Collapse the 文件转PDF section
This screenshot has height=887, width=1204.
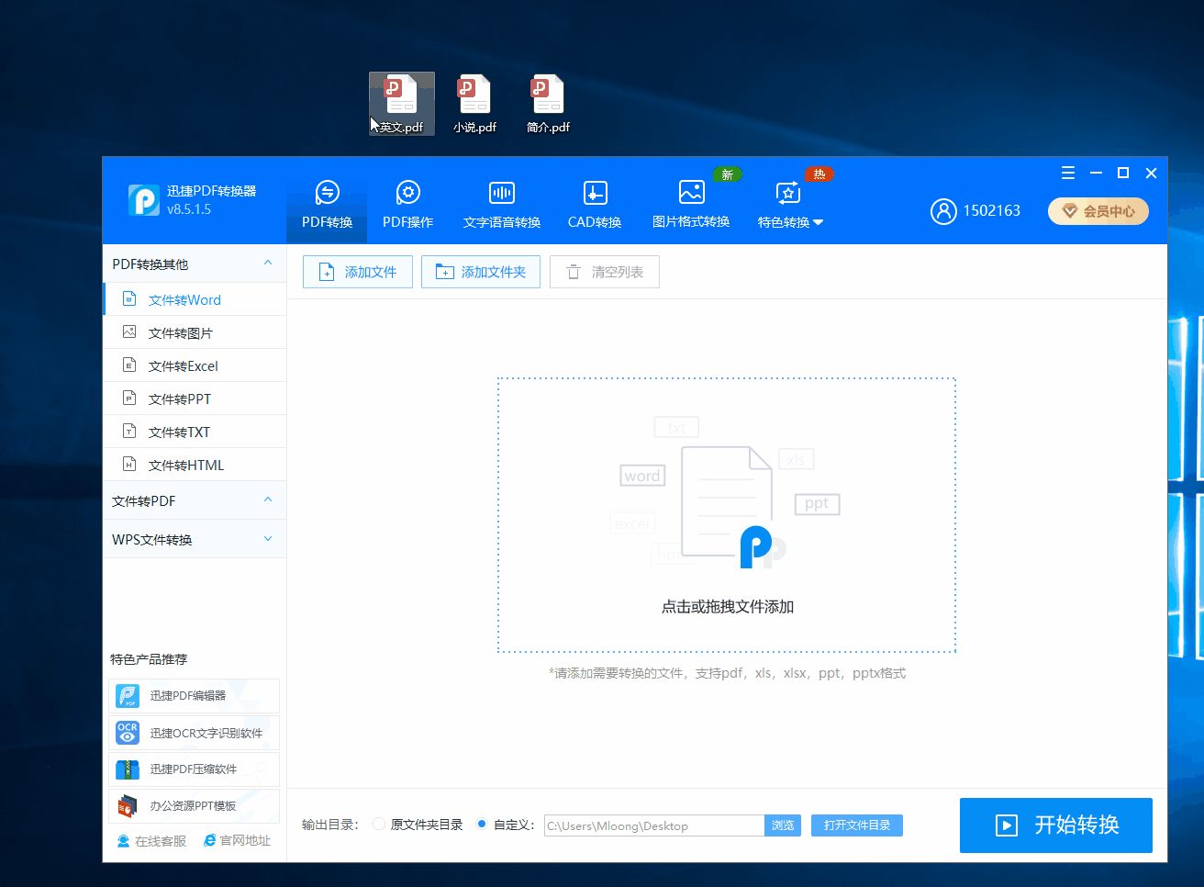[x=195, y=500]
